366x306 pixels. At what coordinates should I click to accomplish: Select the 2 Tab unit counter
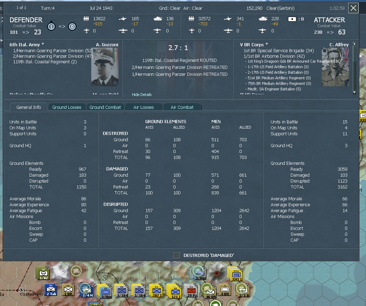click(51, 290)
